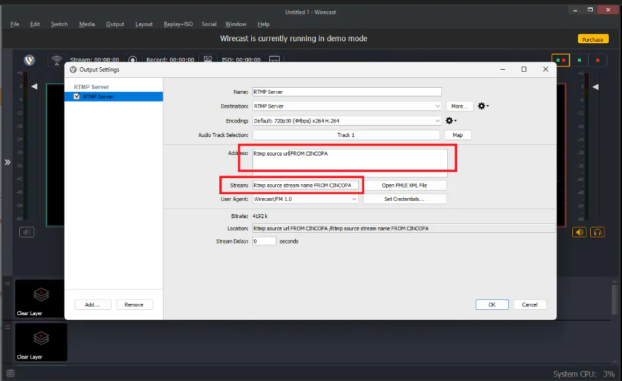Open the Media menu
Screen dimensions: 622x381
(x=87, y=24)
